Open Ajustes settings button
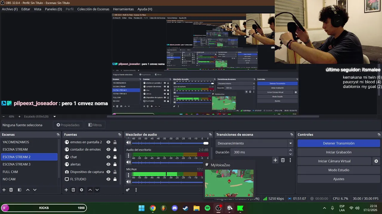 pyautogui.click(x=338, y=179)
